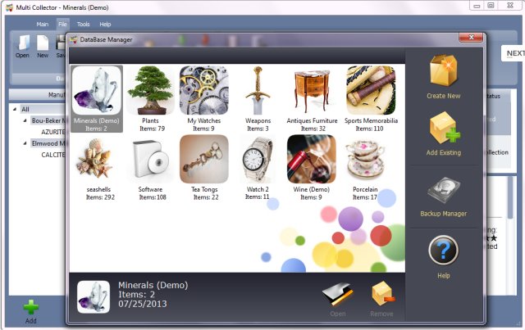The width and height of the screenshot is (525, 330).
Task: Click the Create New database box icon
Action: click(443, 70)
